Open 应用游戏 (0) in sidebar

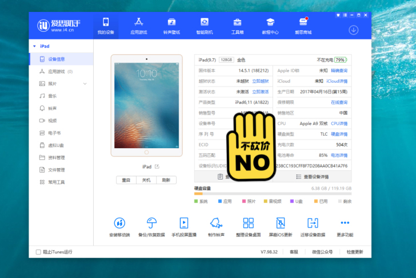[x=61, y=71]
